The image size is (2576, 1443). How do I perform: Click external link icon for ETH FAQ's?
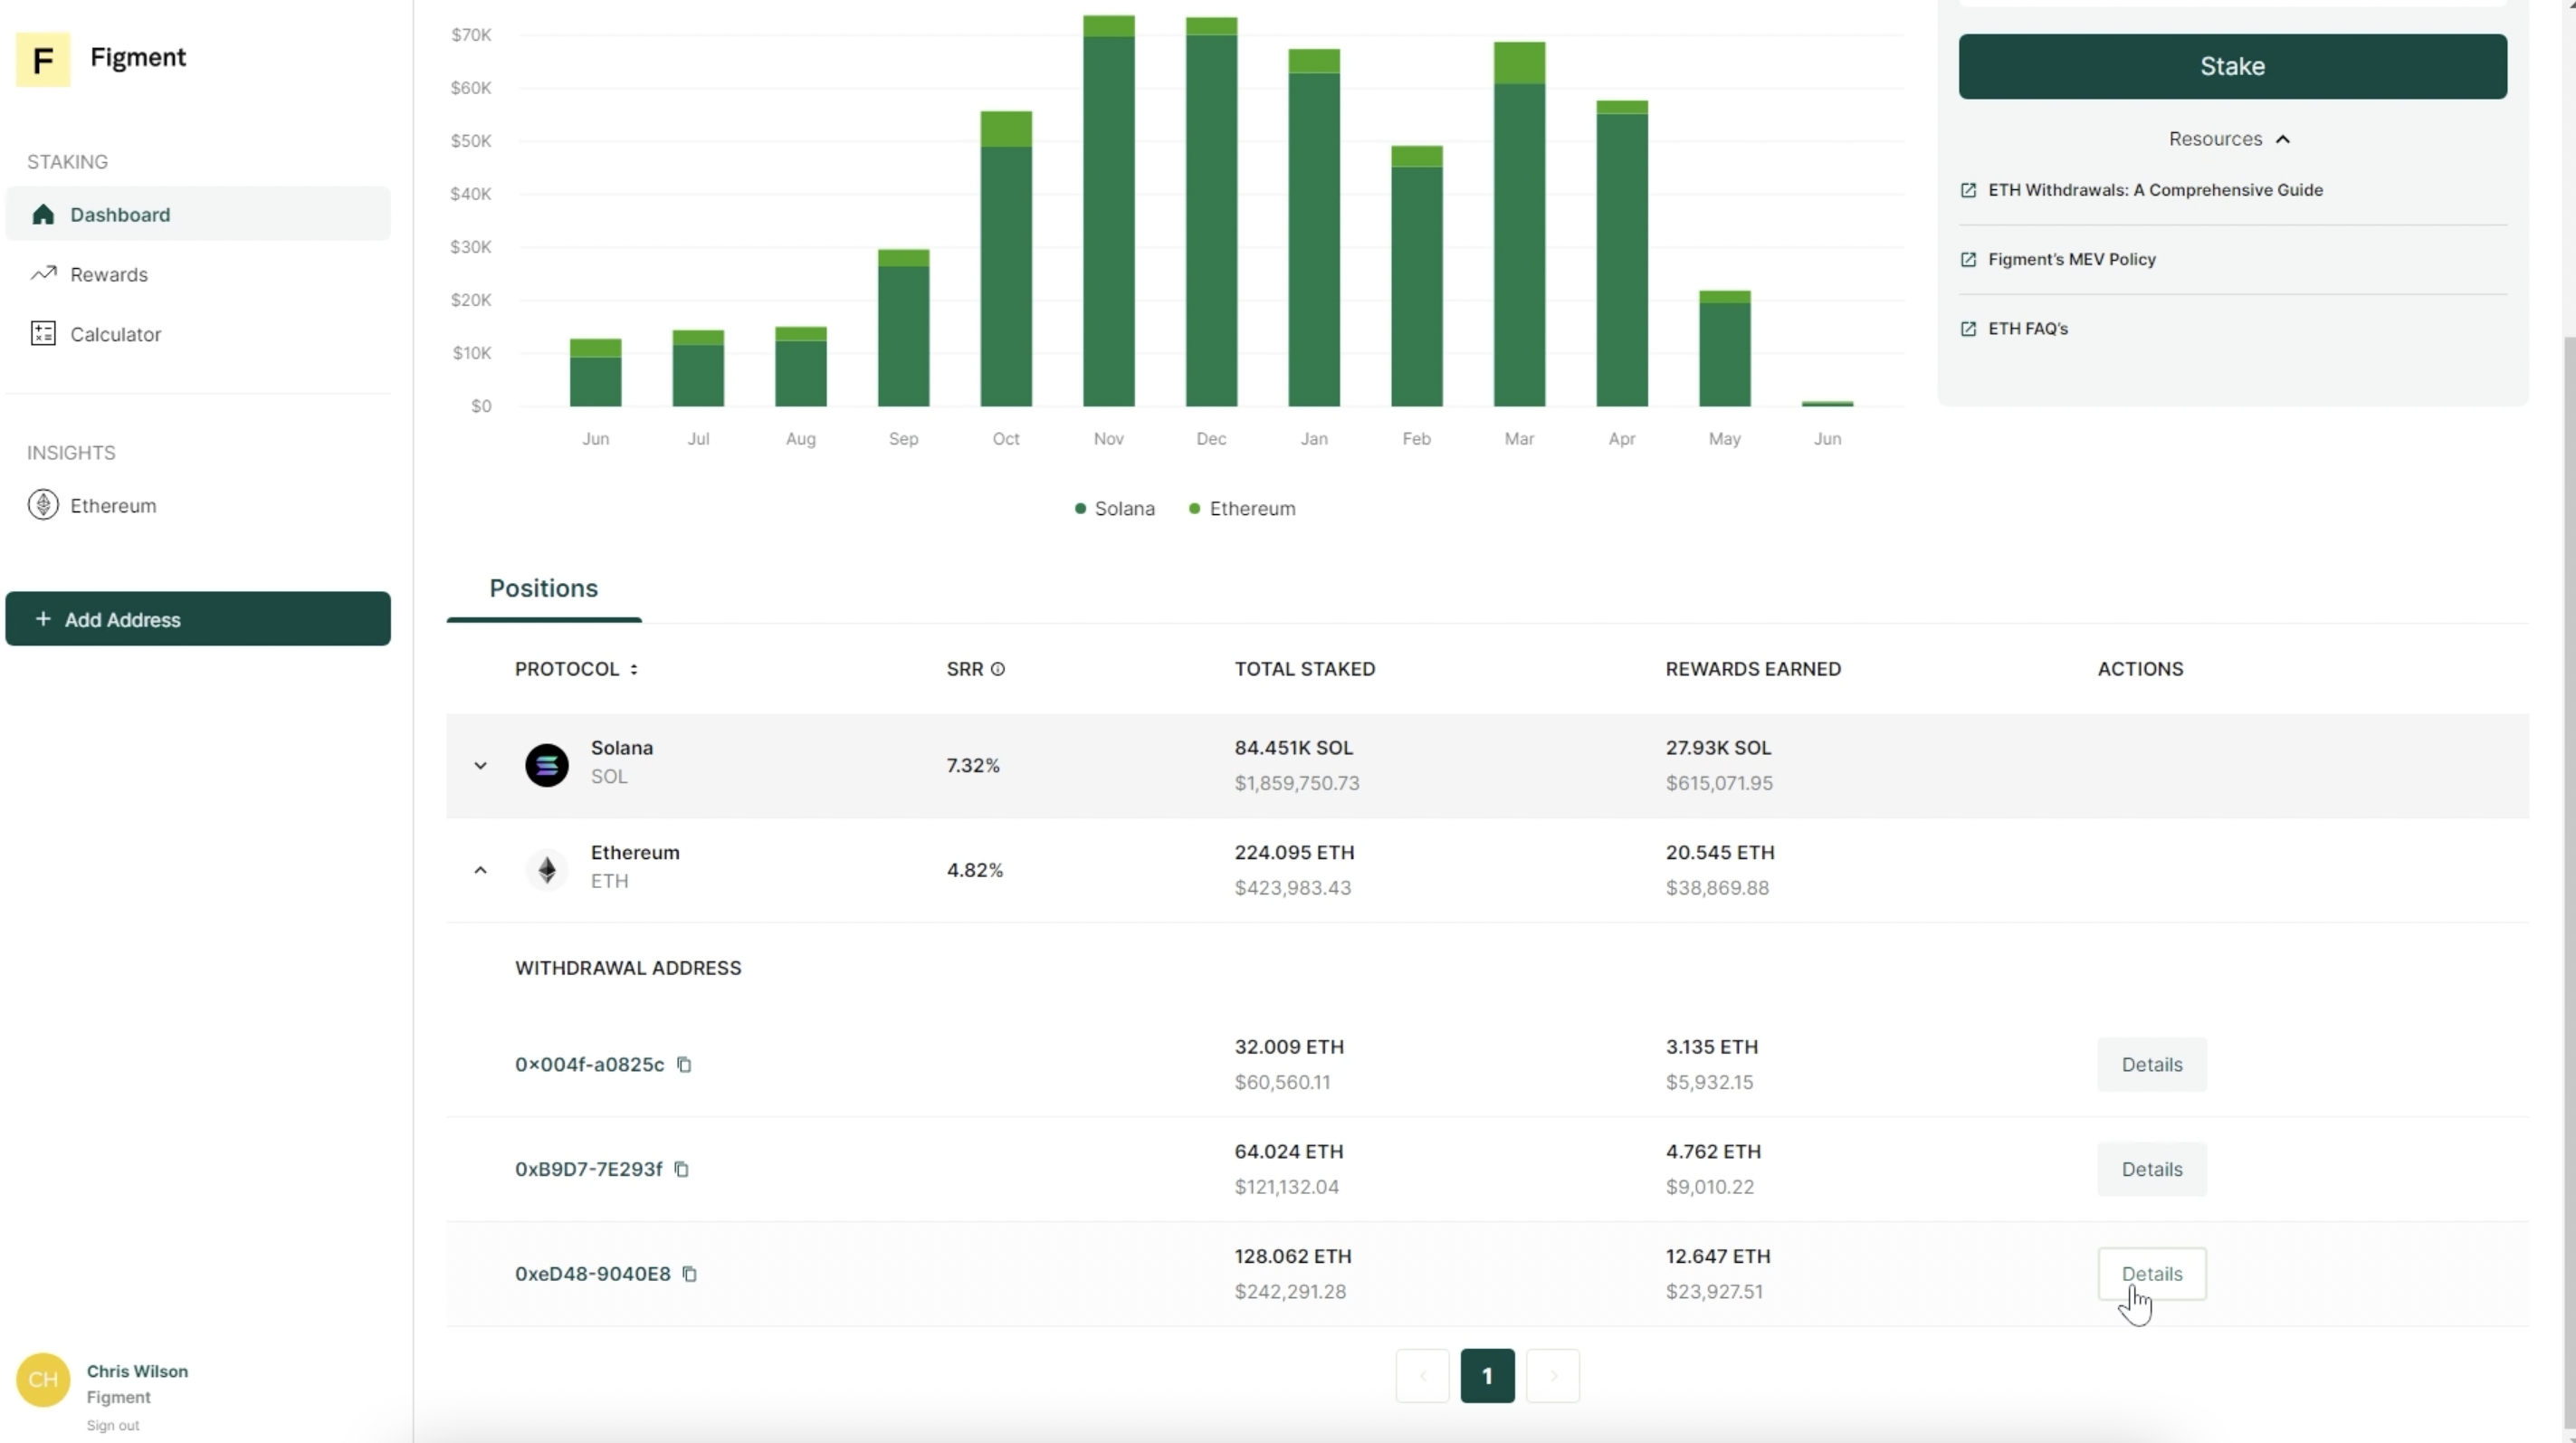pyautogui.click(x=1968, y=328)
